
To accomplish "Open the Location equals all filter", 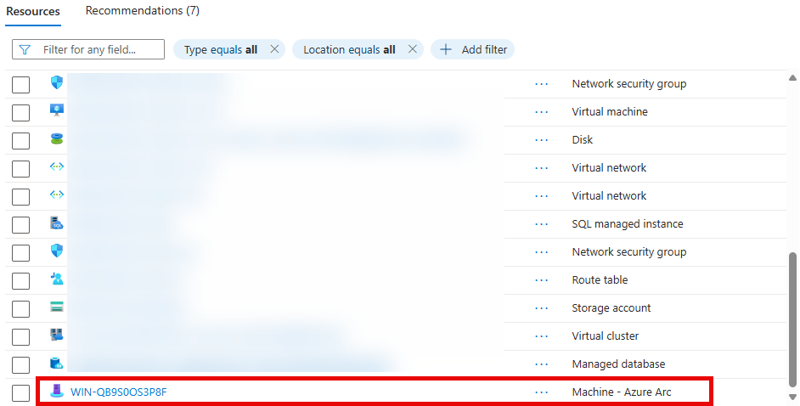I will (349, 49).
